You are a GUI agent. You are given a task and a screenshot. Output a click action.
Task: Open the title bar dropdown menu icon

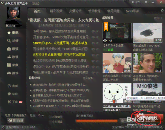click(146, 2)
